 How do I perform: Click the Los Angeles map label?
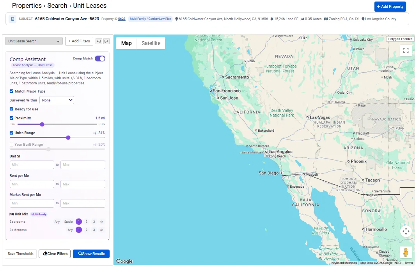280,152
